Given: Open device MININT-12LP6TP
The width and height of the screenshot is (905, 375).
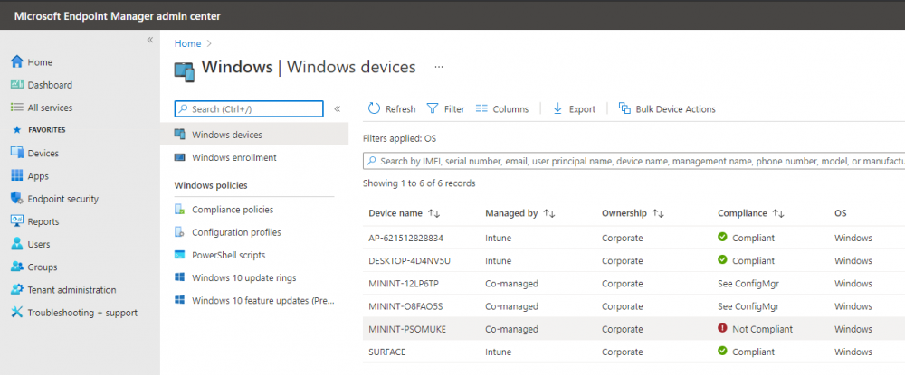Looking at the screenshot, I should pos(405,284).
